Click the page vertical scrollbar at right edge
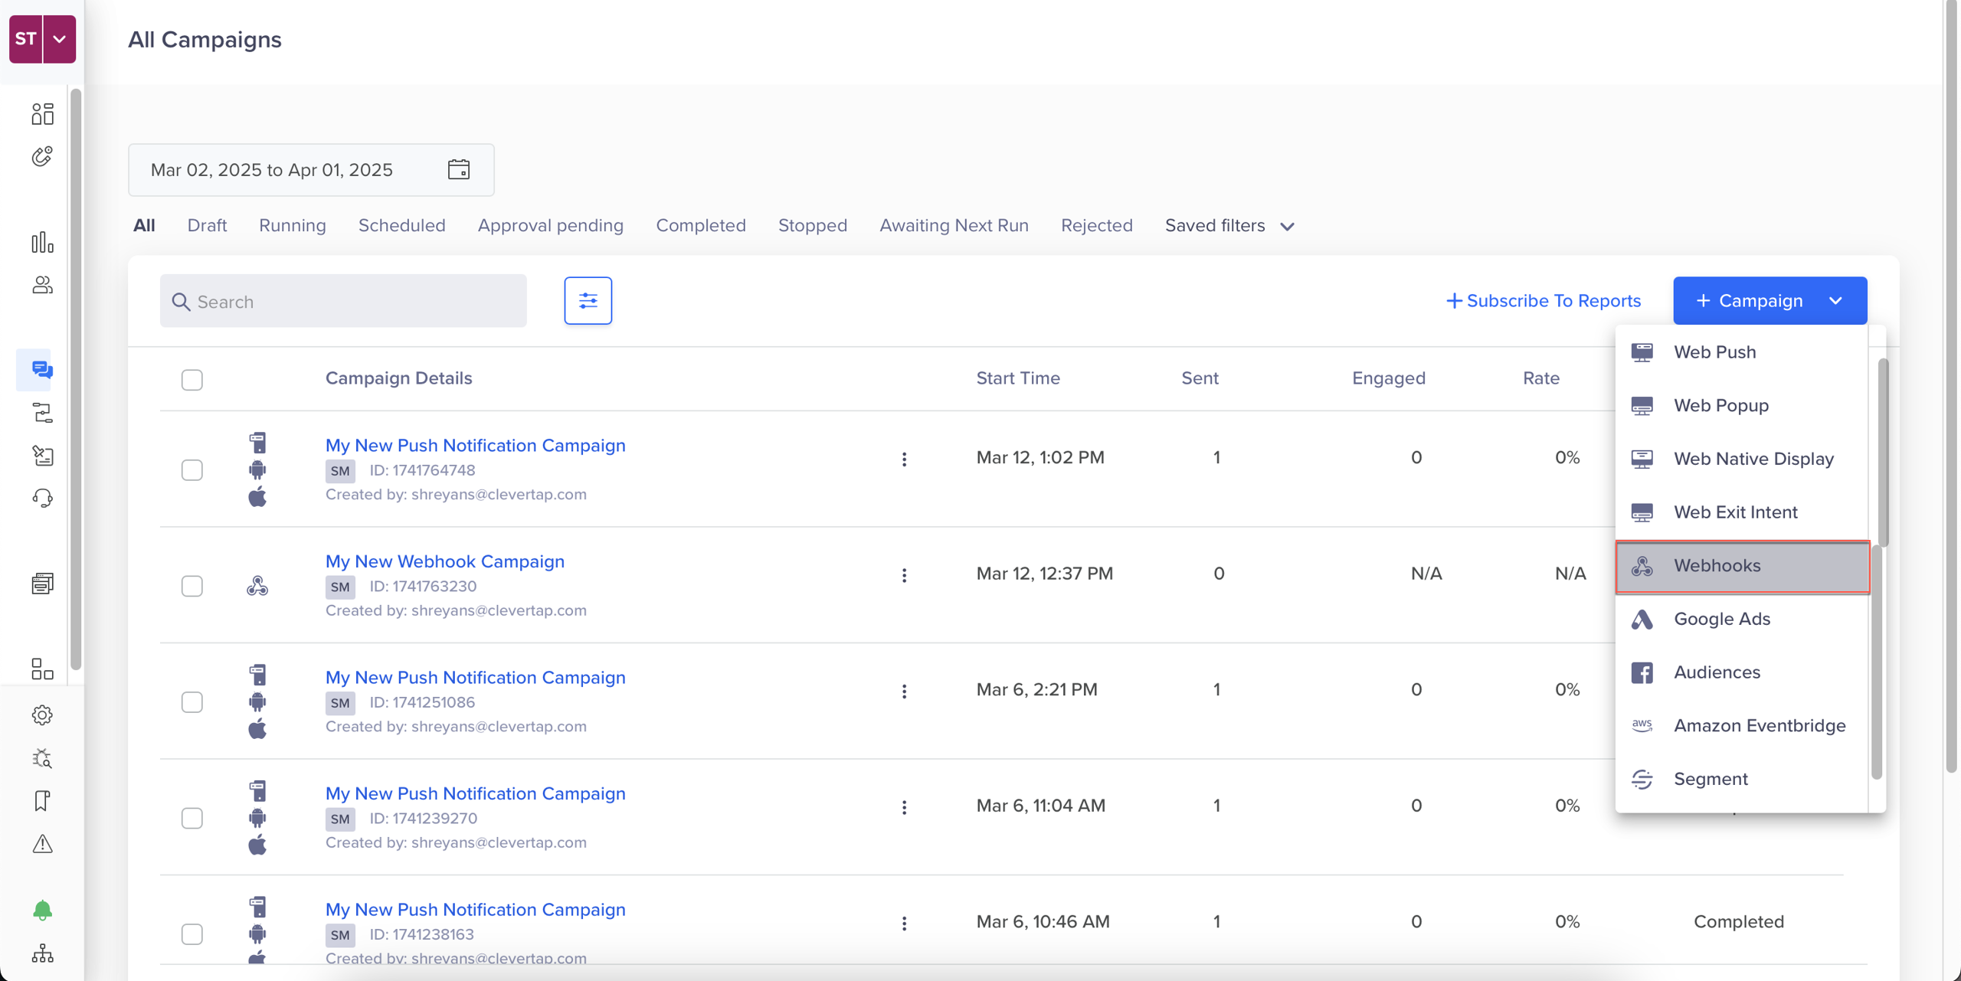 [1953, 387]
